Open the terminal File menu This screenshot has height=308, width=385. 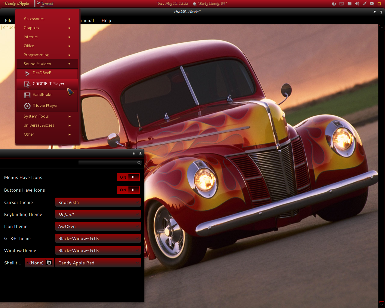tap(9, 20)
